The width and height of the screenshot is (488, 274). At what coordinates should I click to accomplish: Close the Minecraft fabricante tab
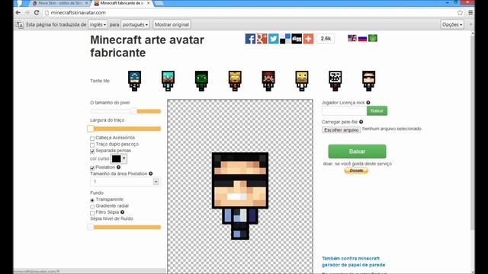click(x=149, y=3)
